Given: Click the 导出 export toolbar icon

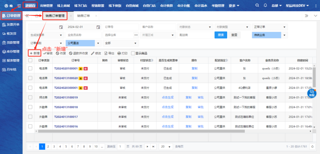Looking at the screenshot, I should click(x=109, y=53).
